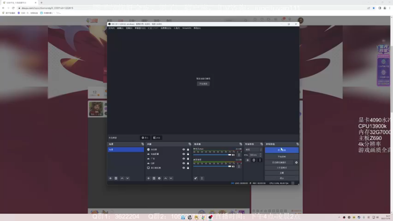The image size is (393, 221).
Task: Remove the scene transition trash icon
Action: [253, 160]
